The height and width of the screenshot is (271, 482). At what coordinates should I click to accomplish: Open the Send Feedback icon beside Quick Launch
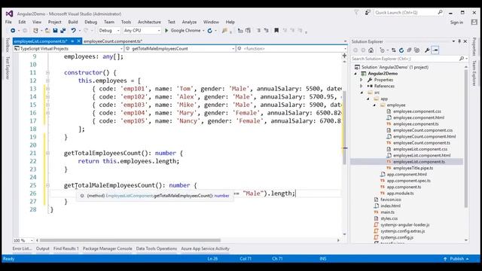(368, 12)
